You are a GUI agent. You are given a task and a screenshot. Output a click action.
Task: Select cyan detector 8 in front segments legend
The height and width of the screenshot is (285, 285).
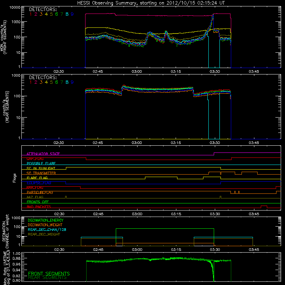[67, 14]
